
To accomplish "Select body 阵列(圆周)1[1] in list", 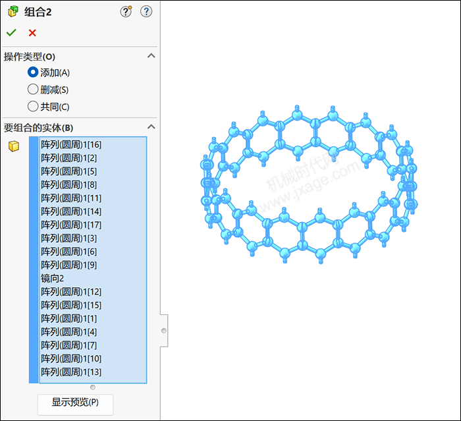I will [93, 319].
